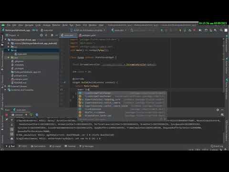The image size is (229, 172).
Task: Click the up arrow icon in console gutter
Action: pos(12,120)
